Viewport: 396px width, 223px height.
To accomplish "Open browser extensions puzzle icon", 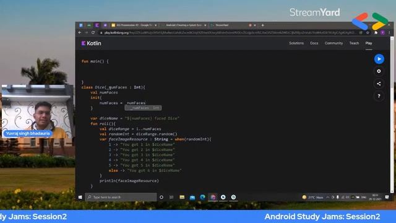I will 376,33.
